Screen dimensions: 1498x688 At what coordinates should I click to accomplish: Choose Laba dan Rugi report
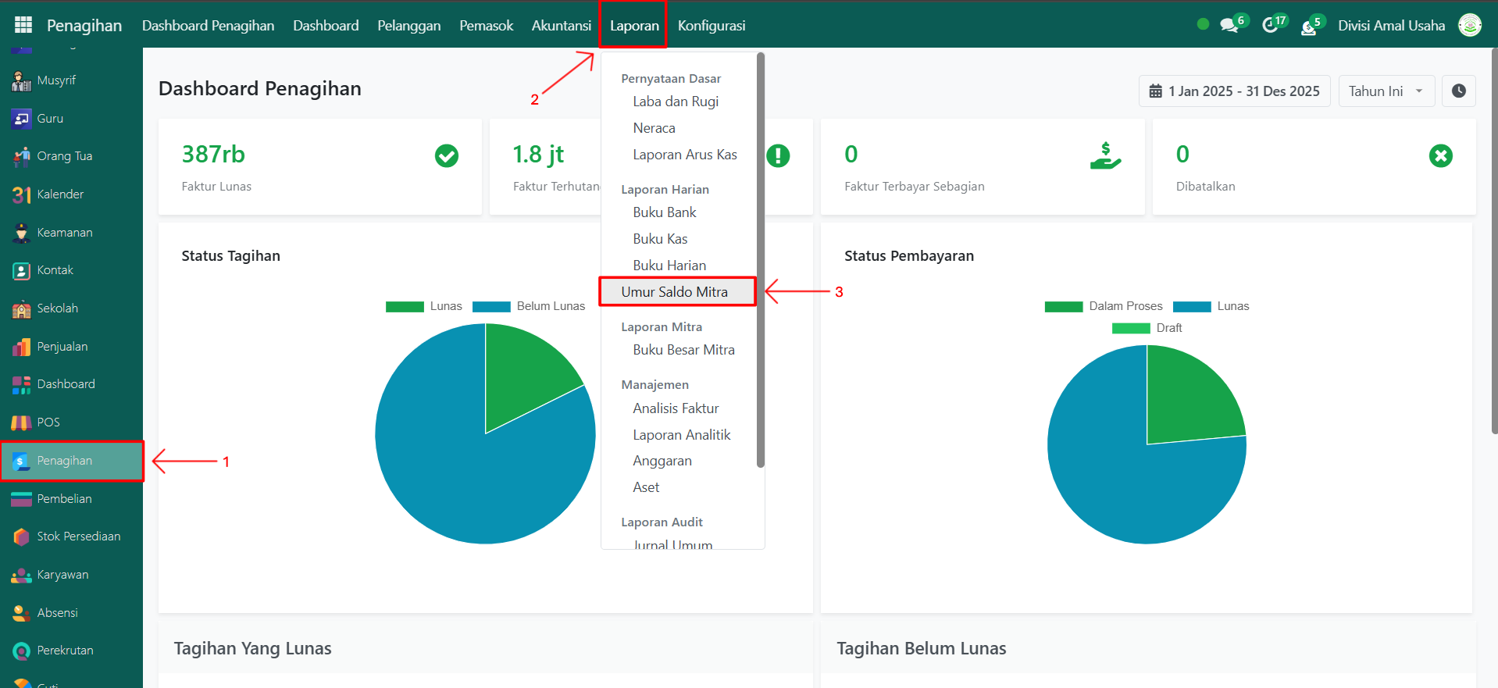click(x=676, y=102)
